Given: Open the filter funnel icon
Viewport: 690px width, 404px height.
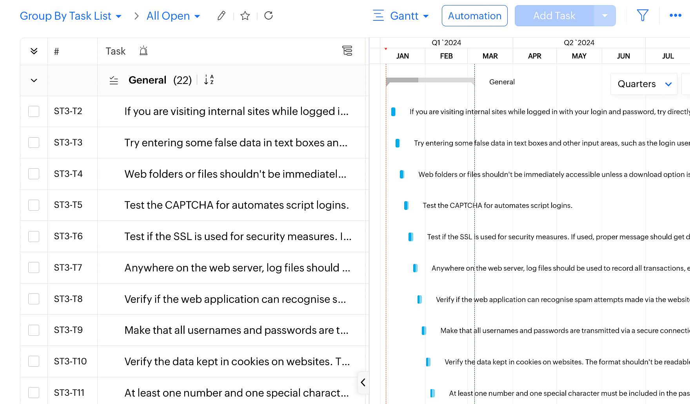Looking at the screenshot, I should (643, 16).
